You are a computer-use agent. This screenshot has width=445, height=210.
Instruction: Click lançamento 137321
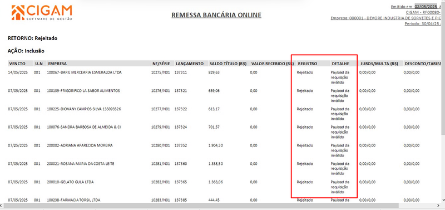tap(181, 91)
